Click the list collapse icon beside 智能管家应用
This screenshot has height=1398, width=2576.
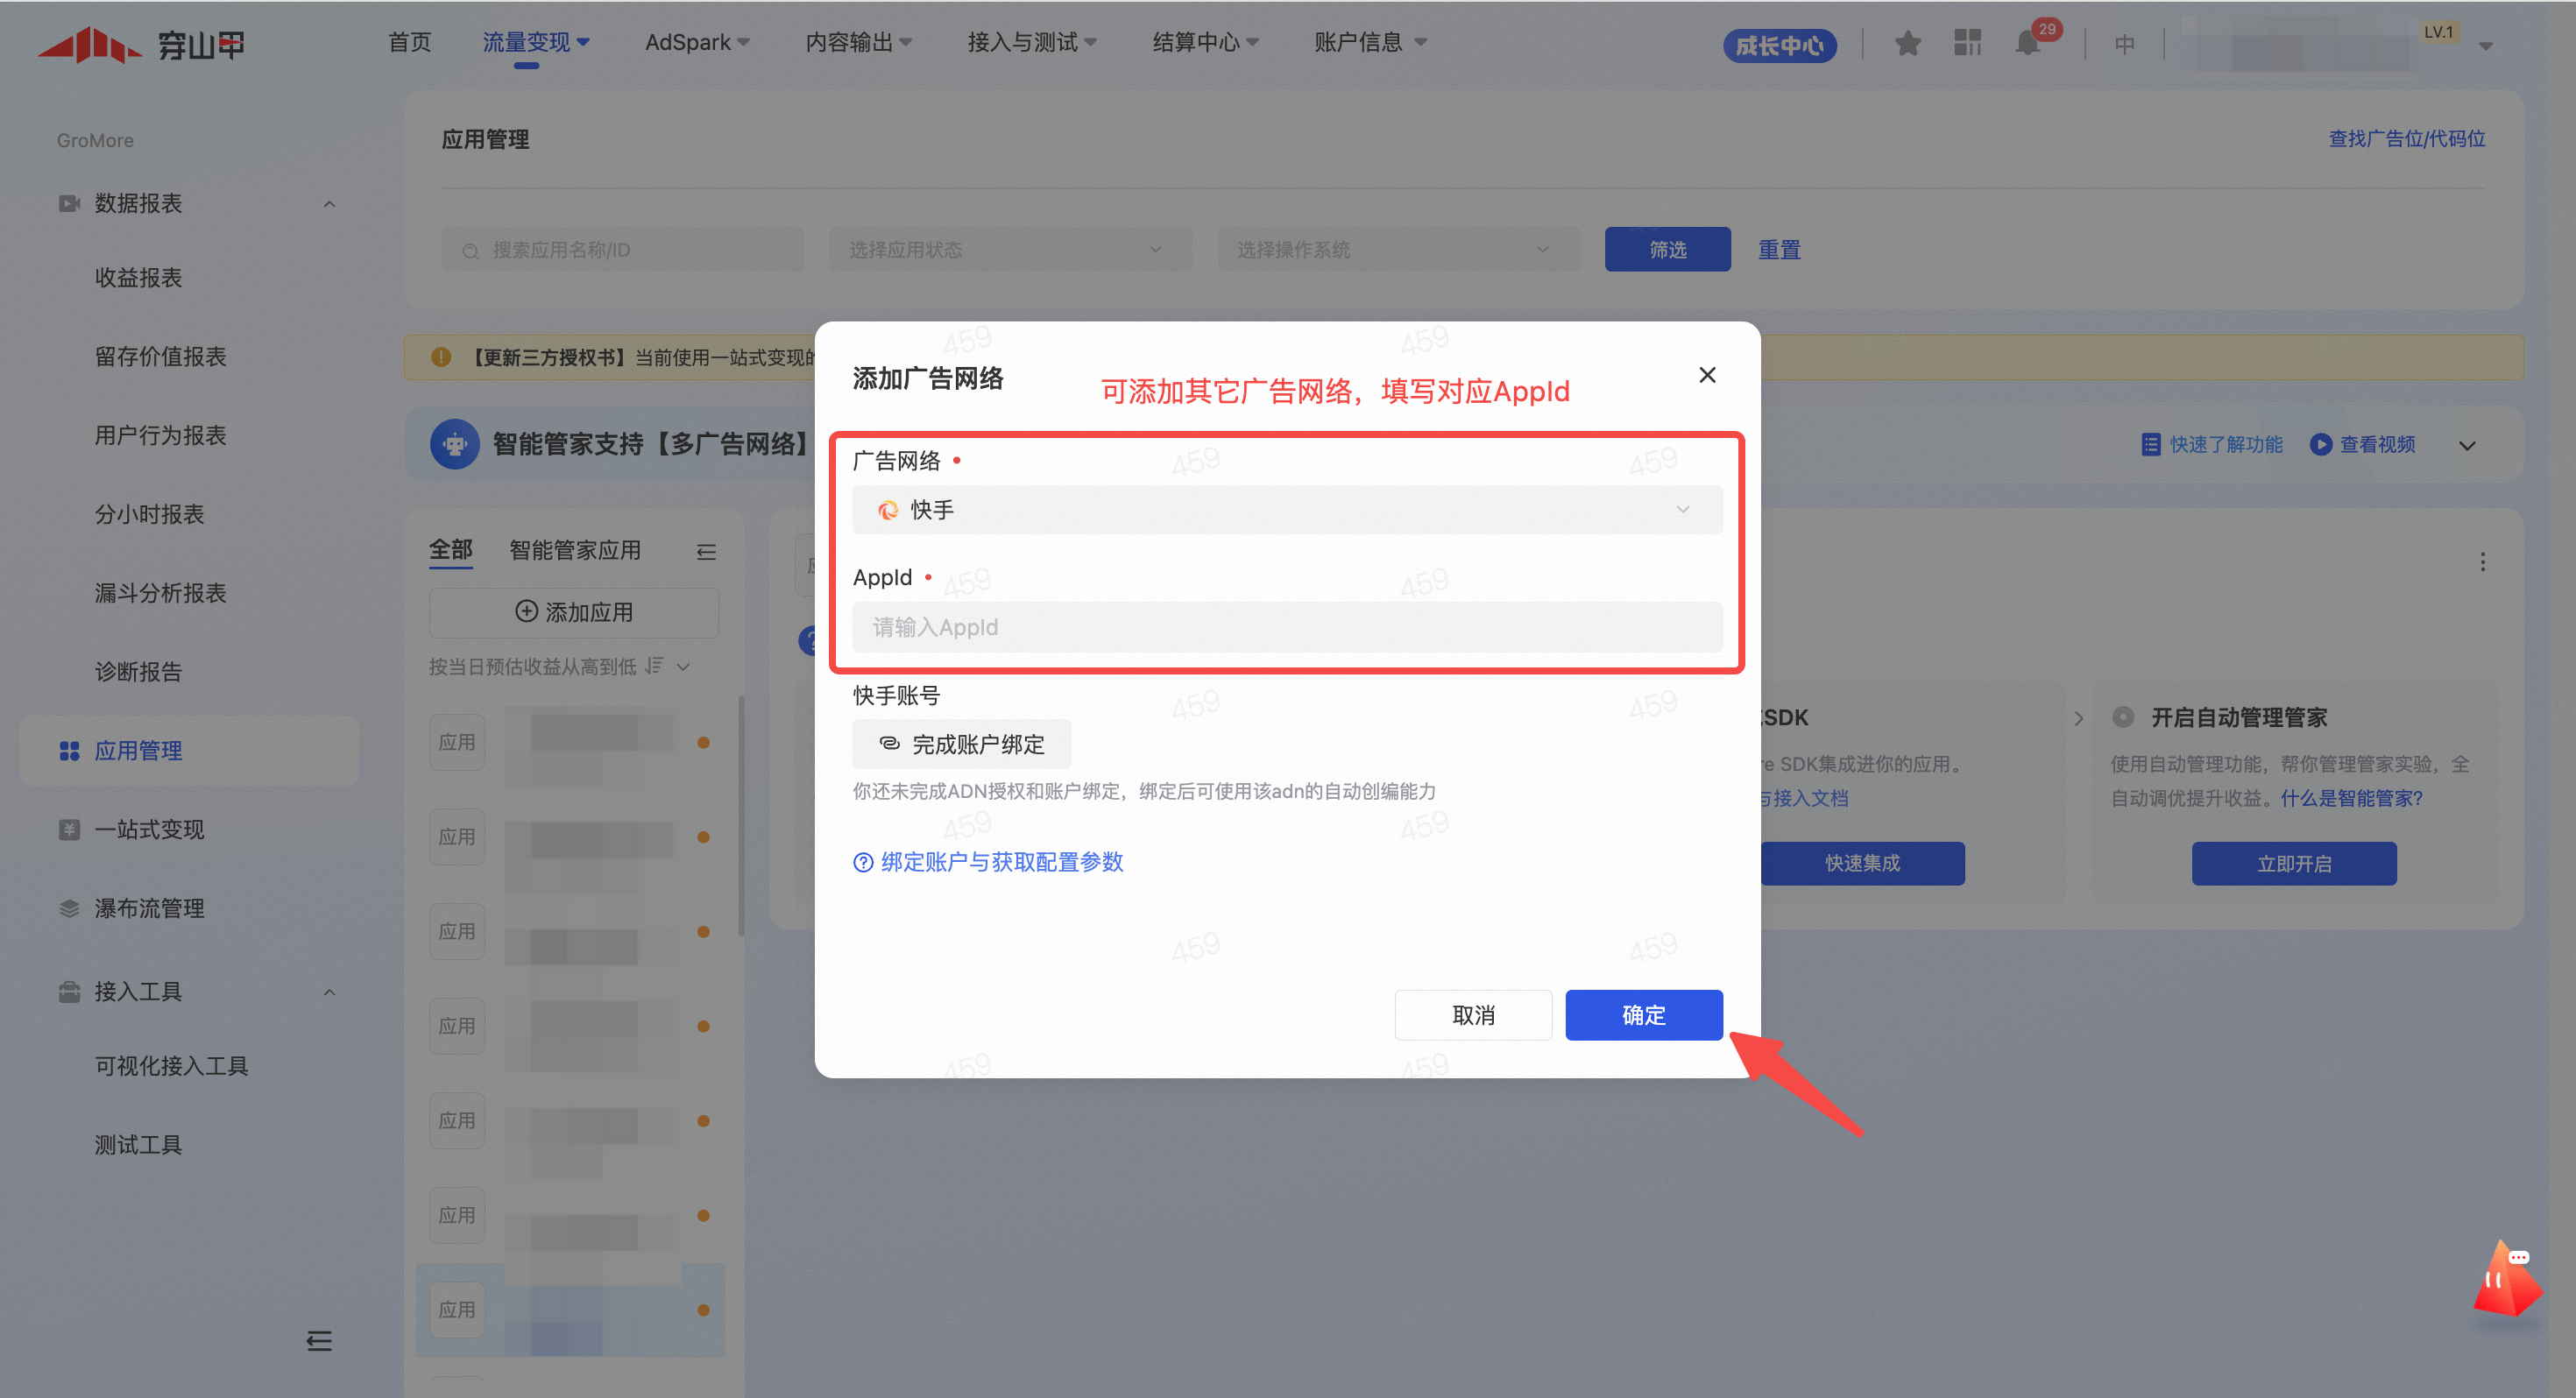coord(706,552)
